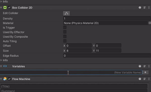Viewport: 151px width, 92px height.
Task: Add new variable with plus button
Action: pyautogui.click(x=145, y=72)
